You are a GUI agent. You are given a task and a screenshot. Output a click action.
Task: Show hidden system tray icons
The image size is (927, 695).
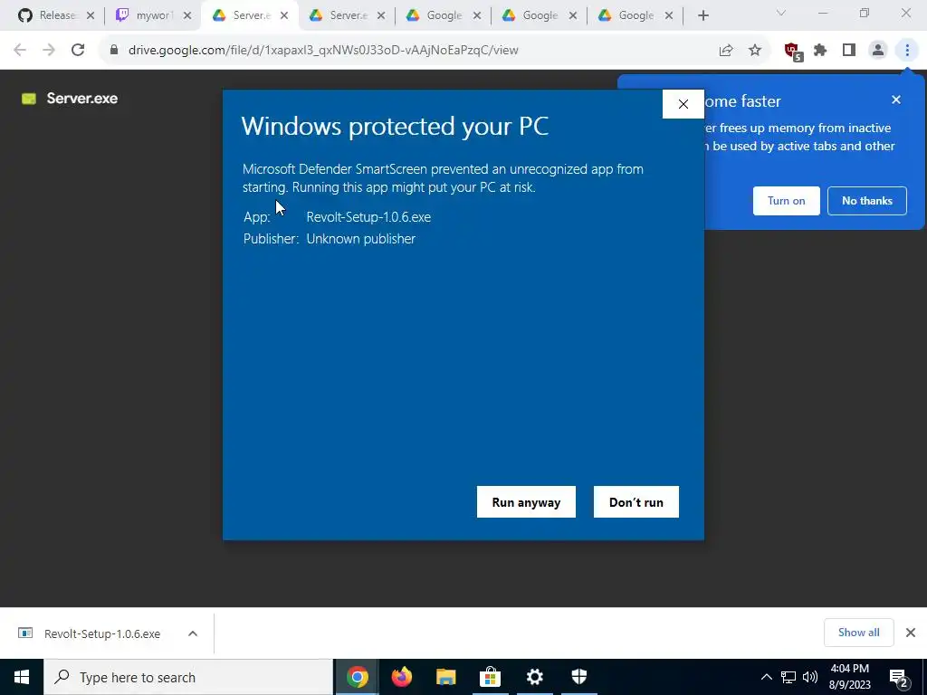766,677
